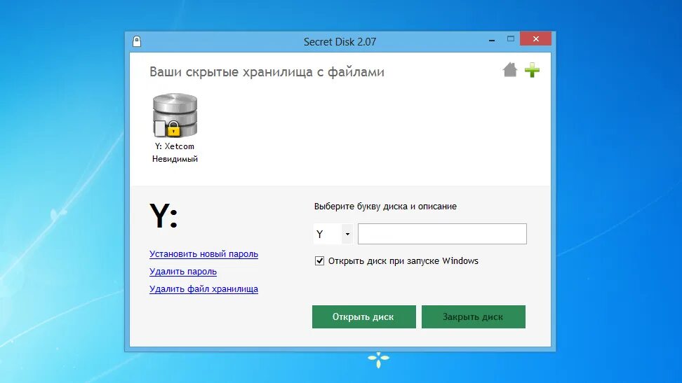Click 'Выберите букву диска и описание' label
This screenshot has height=383, width=682.
(x=385, y=207)
